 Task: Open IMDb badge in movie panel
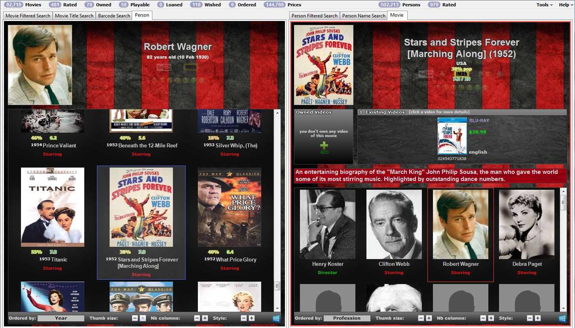(x=461, y=74)
